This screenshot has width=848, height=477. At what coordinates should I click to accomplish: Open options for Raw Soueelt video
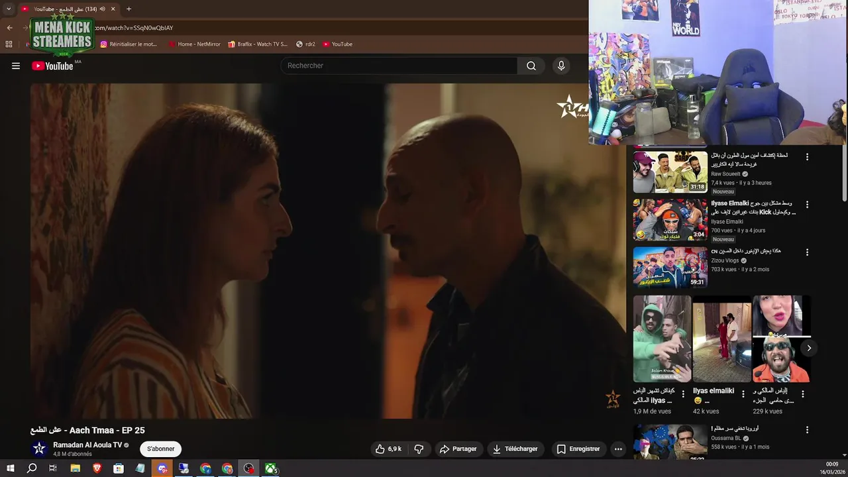pos(807,157)
